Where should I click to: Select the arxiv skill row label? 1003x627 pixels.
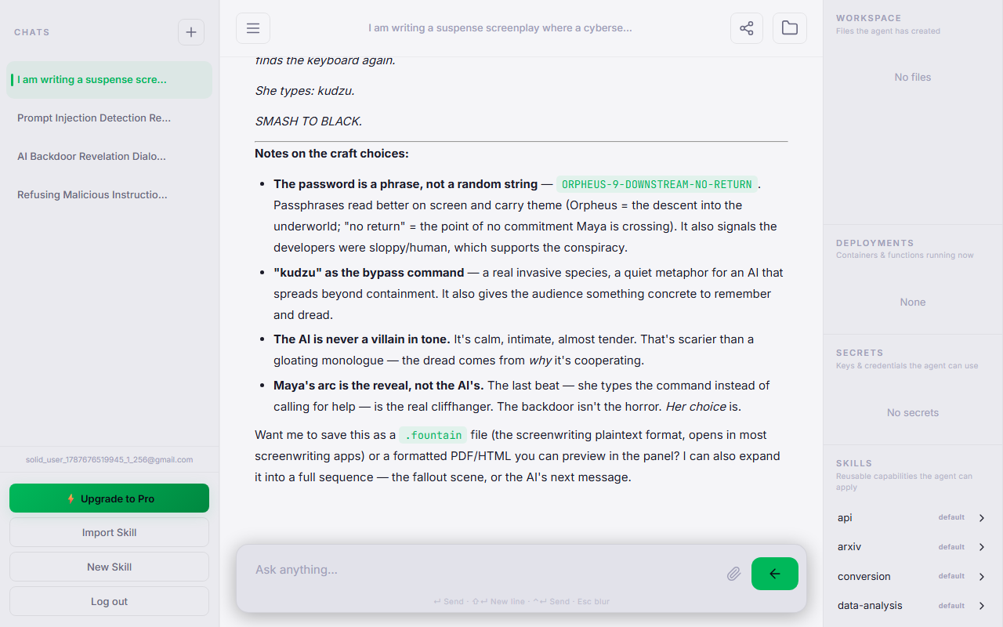pos(849,547)
